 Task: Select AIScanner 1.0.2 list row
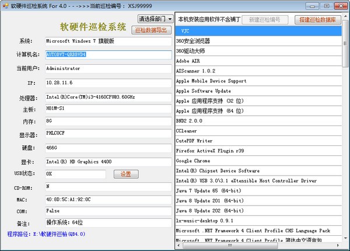[x=258, y=71]
